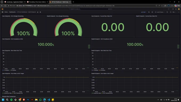
Task: Open the Grafana news feed icon
Action: click(x=176, y=9)
